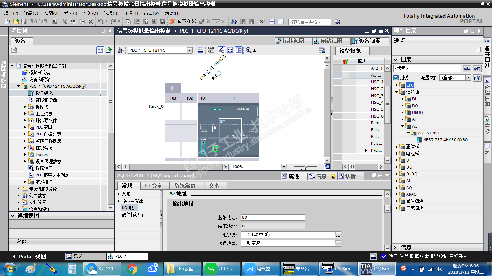Image resolution: width=492 pixels, height=276 pixels.
Task: Toggle the show overview icon in project tree toolbar
Action: click(x=108, y=50)
